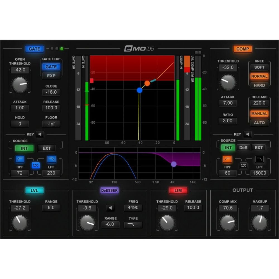Viewport: 279px width, 279px height.
Task: Click the COMP section header button
Action: (x=243, y=49)
